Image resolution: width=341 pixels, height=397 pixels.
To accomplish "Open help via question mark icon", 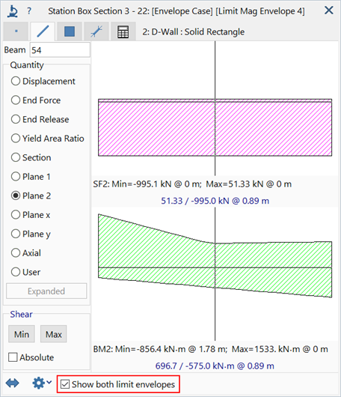I will (x=29, y=11).
